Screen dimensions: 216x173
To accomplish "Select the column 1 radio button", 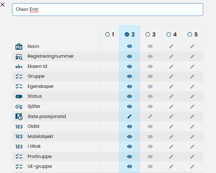I will (108, 34).
